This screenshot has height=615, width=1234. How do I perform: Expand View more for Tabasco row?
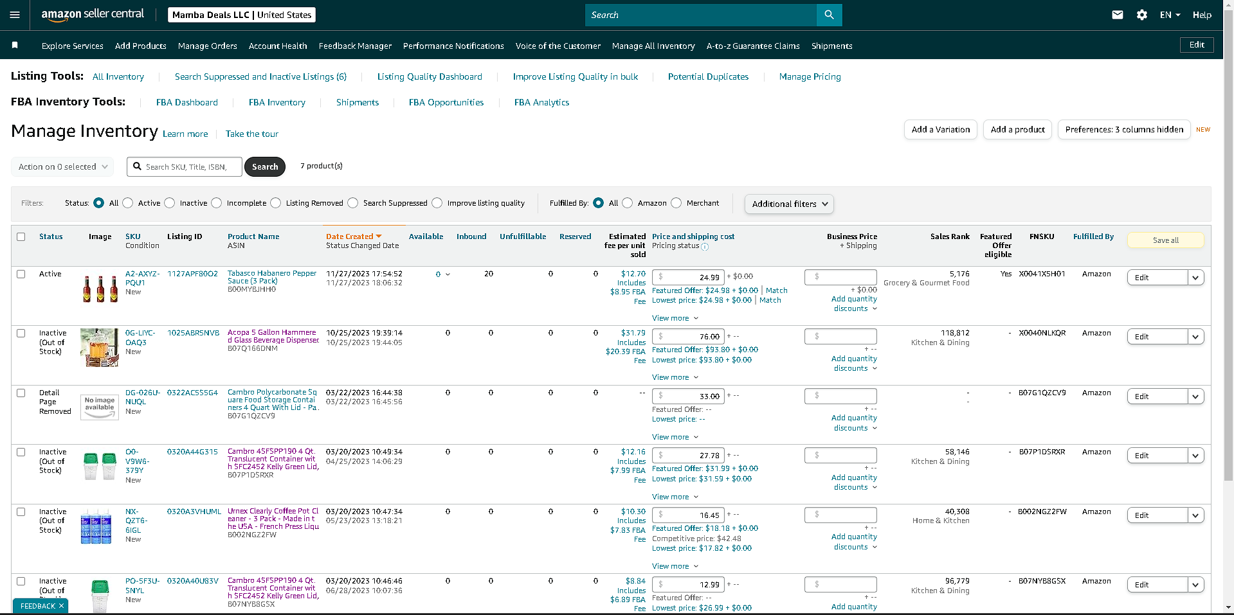(675, 318)
